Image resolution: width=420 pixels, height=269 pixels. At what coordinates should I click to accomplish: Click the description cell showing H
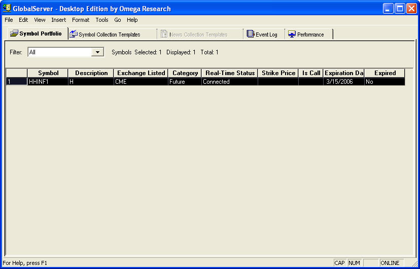coord(91,82)
